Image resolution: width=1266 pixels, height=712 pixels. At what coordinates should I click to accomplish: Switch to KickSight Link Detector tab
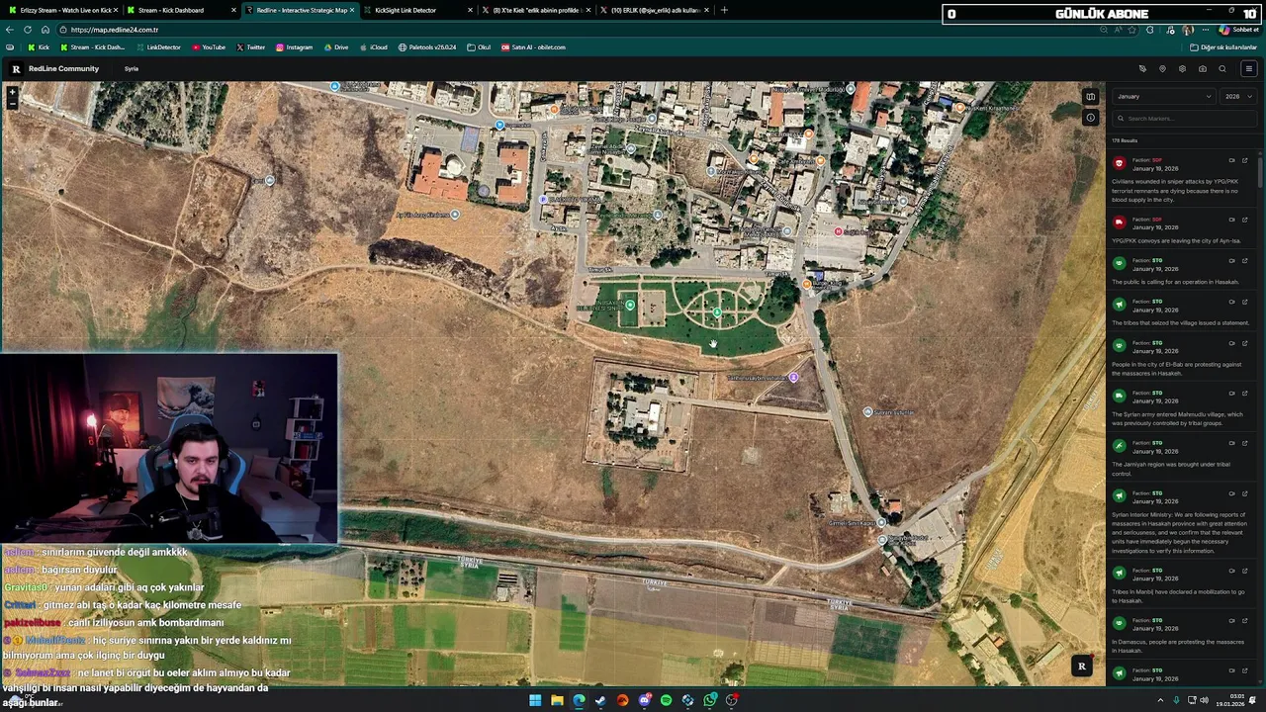(415, 10)
